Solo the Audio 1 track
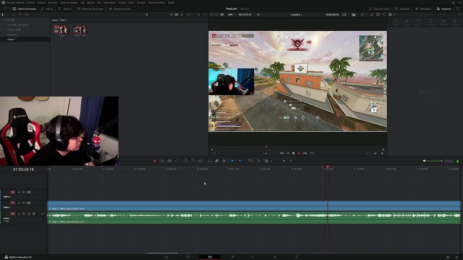Image resolution: width=463 pixels, height=260 pixels. click(29, 214)
